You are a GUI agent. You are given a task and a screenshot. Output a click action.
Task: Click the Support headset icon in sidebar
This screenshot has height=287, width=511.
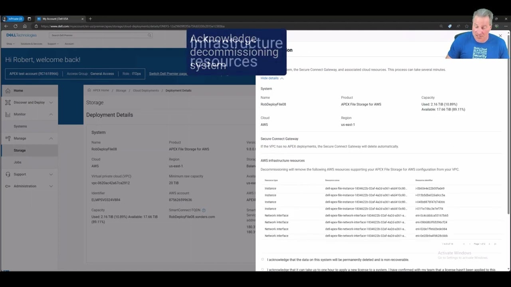click(8, 174)
